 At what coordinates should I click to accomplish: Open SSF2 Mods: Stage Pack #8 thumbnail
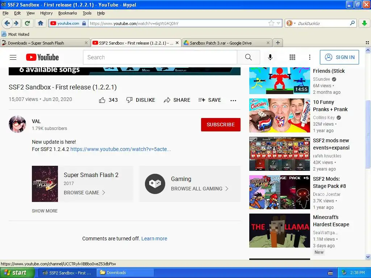tap(280, 192)
